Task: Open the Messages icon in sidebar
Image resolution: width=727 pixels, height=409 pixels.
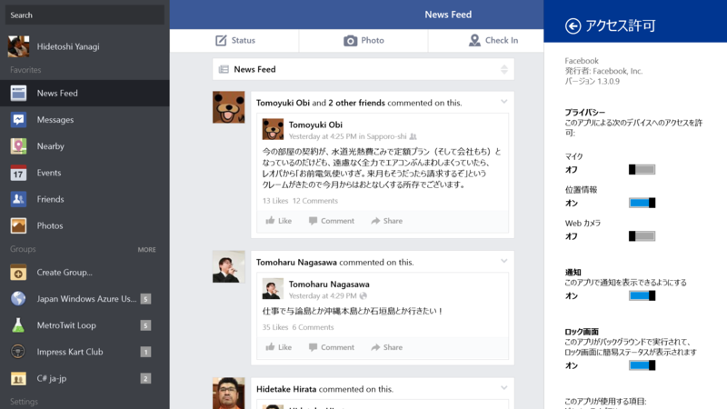Action: (18, 120)
